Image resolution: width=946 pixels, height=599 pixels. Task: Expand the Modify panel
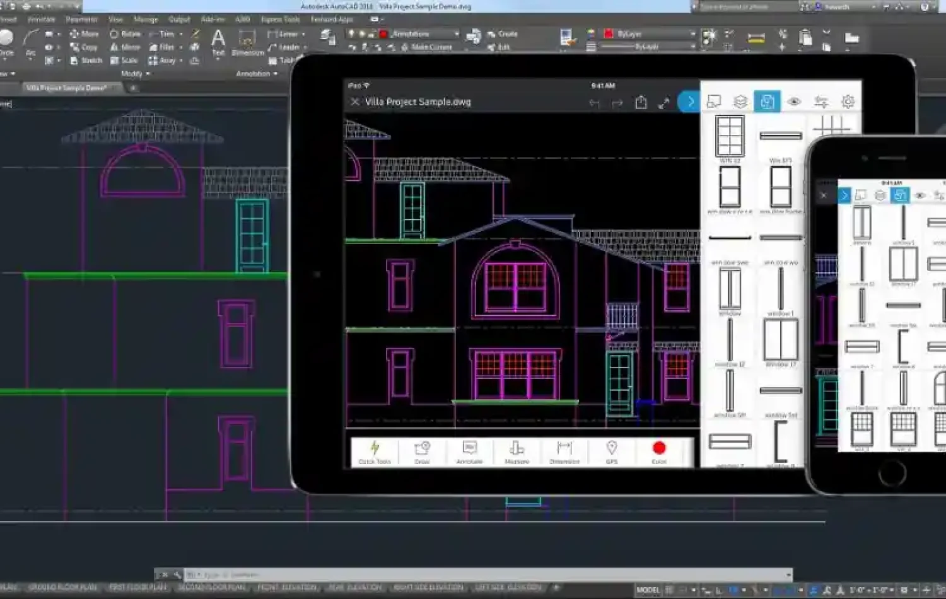[136, 74]
